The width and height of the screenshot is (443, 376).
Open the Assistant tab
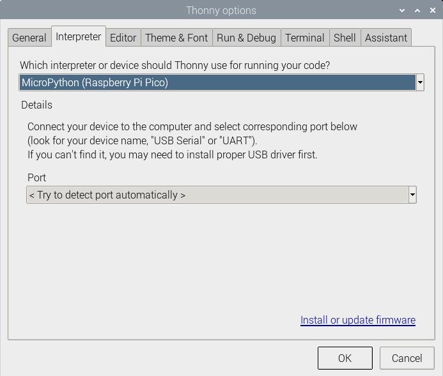click(386, 38)
